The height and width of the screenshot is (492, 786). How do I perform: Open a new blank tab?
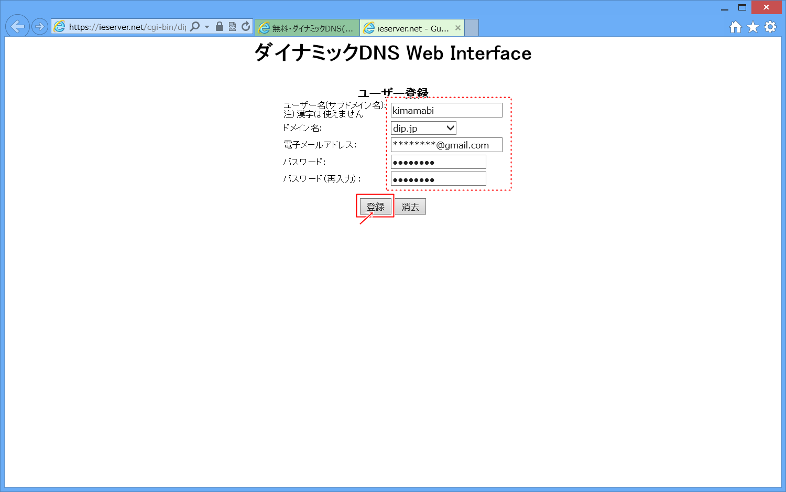tap(472, 28)
